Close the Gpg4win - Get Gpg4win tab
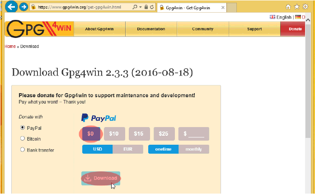Screen dimensions: 315x194 coord(223,8)
